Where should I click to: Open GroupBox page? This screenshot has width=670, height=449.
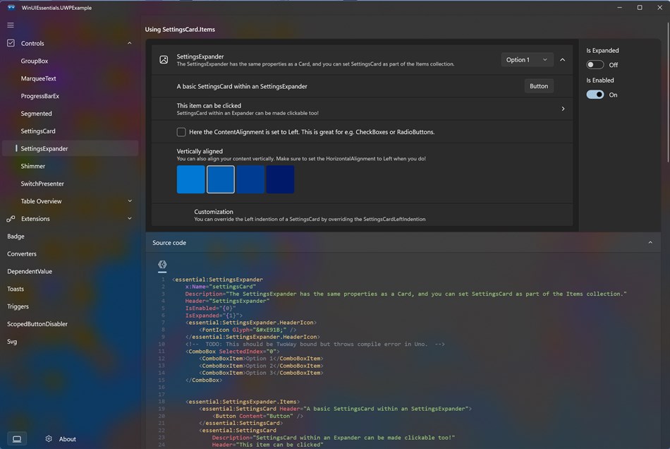tap(70, 61)
